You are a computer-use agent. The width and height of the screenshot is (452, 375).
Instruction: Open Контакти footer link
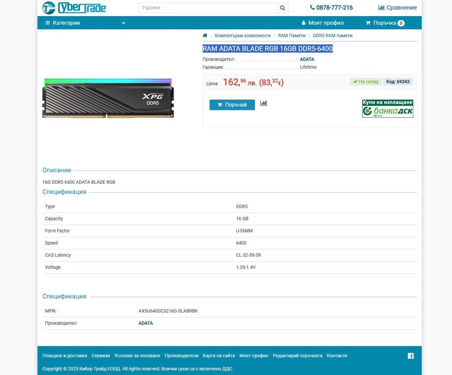point(337,356)
